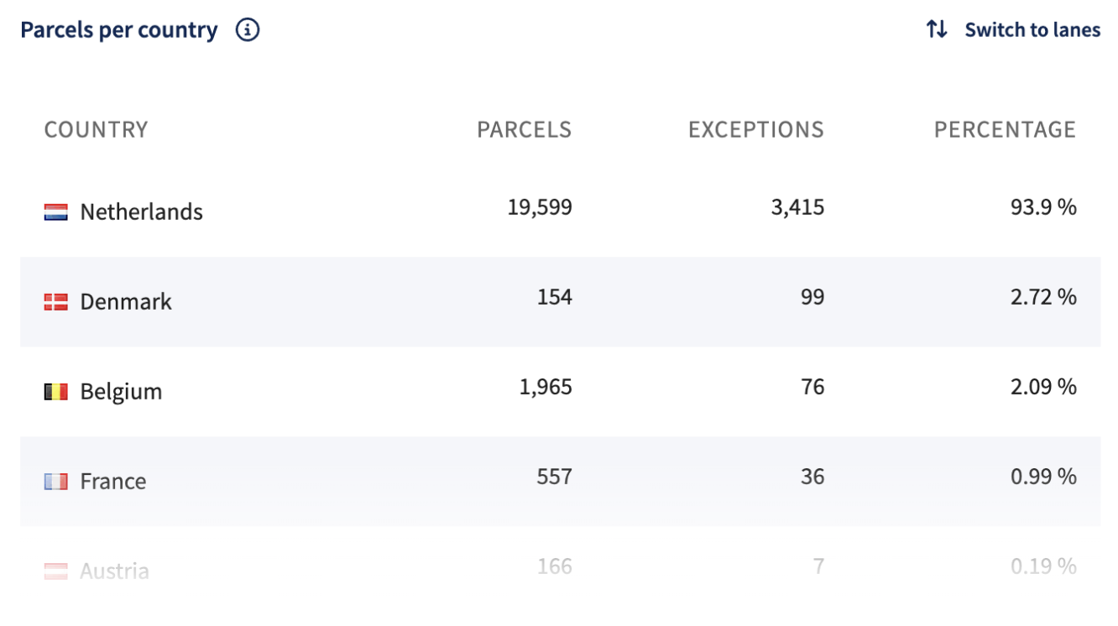
Task: Click Netherlands parcels count 19,599
Action: click(540, 207)
